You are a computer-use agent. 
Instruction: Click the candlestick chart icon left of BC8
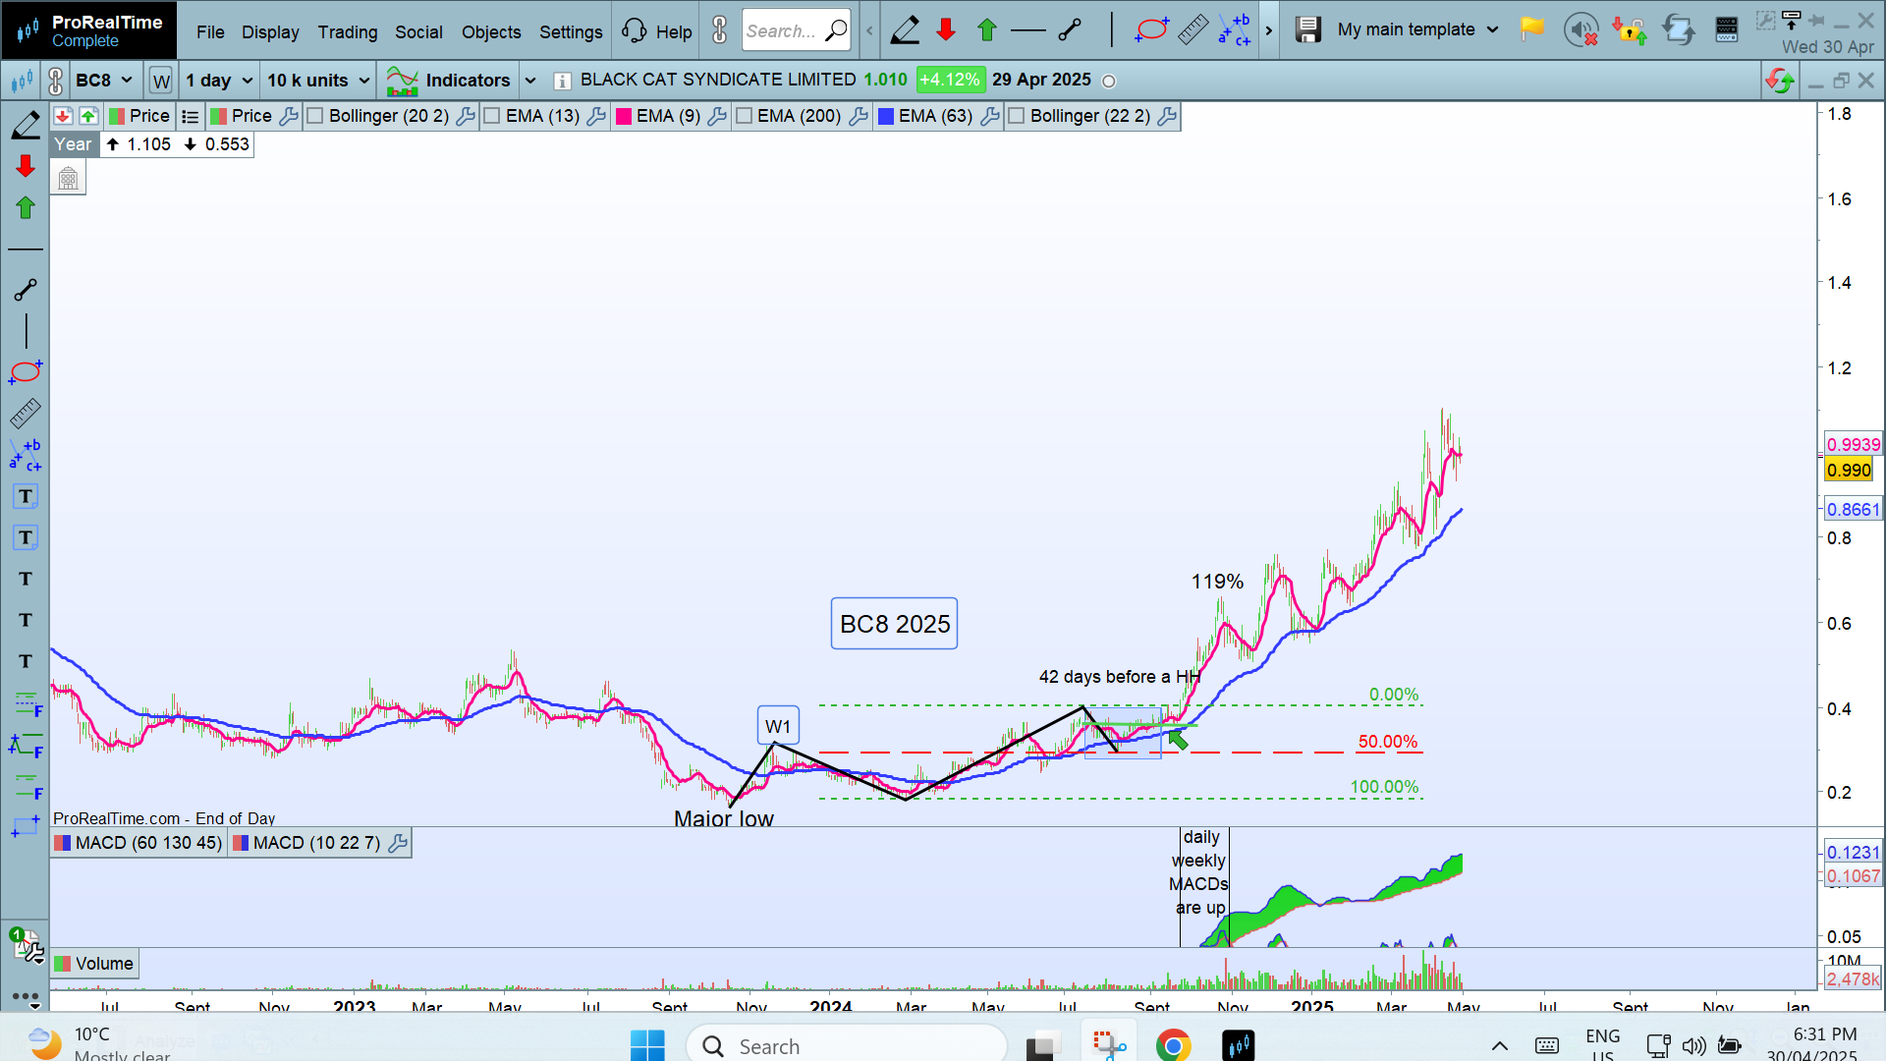(22, 81)
